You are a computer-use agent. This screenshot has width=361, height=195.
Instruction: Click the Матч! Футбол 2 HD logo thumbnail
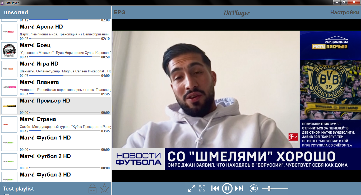(x=9, y=161)
